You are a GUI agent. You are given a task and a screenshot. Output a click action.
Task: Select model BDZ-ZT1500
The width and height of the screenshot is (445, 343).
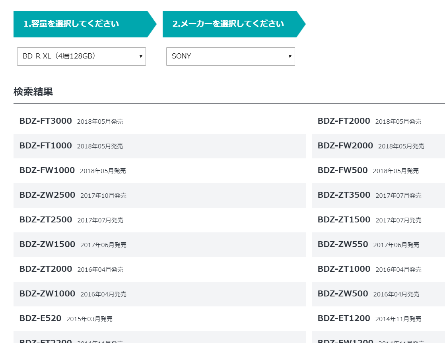coord(344,220)
